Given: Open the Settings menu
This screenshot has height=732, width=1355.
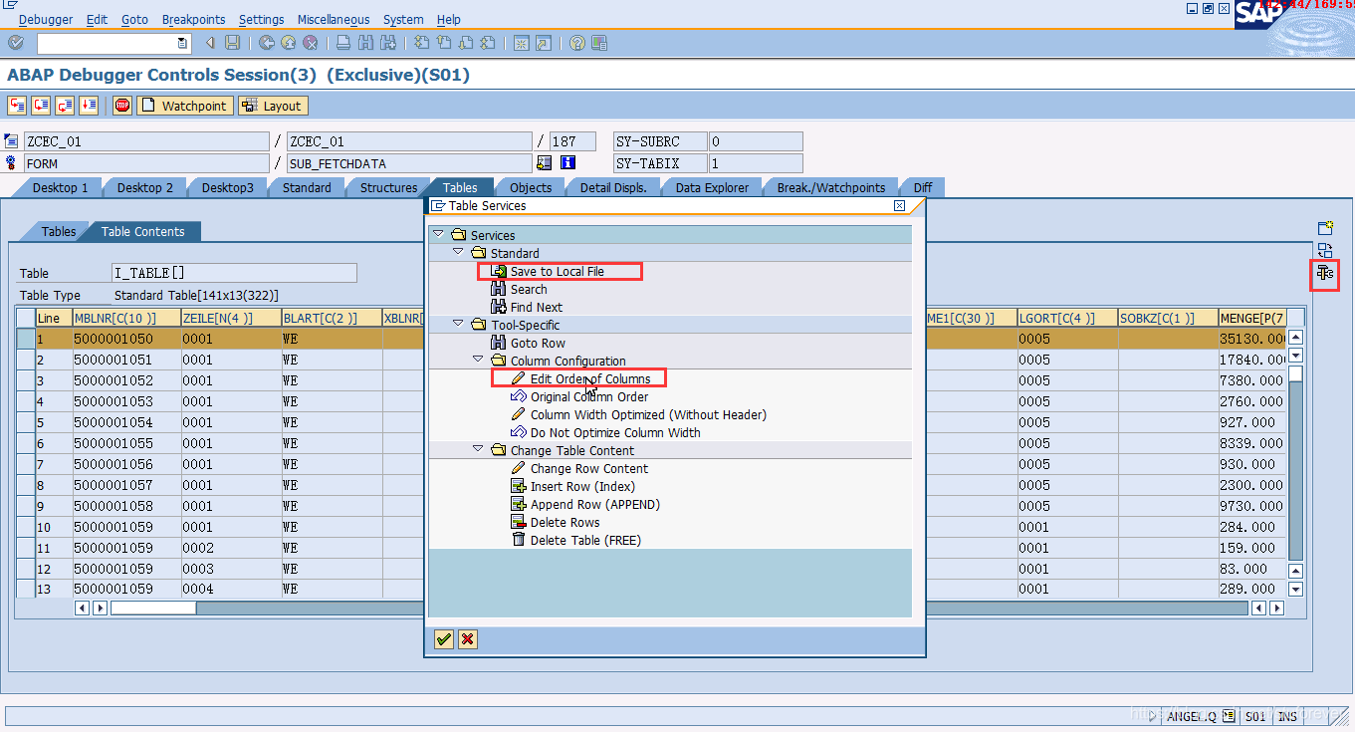Looking at the screenshot, I should 261,19.
